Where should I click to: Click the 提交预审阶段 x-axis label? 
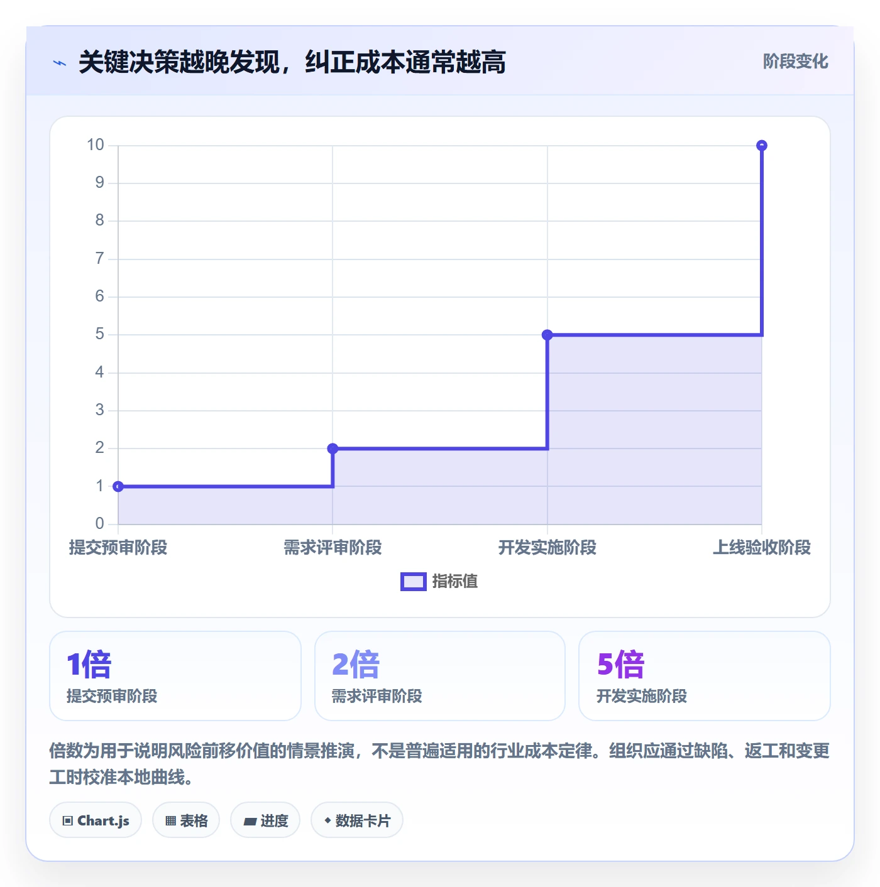point(118,548)
